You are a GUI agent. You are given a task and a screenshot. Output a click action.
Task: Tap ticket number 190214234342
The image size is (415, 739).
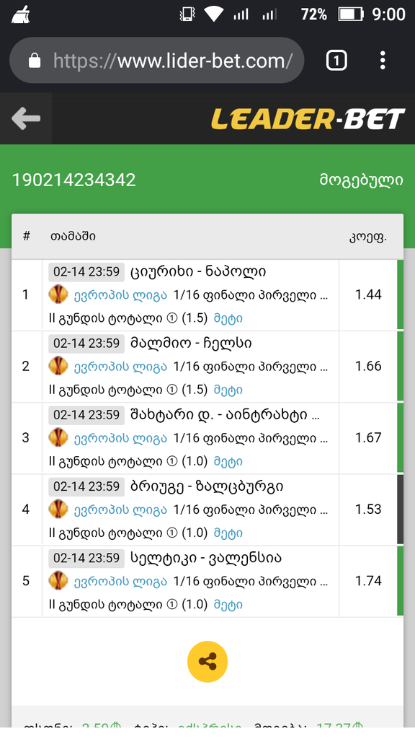pos(74,180)
